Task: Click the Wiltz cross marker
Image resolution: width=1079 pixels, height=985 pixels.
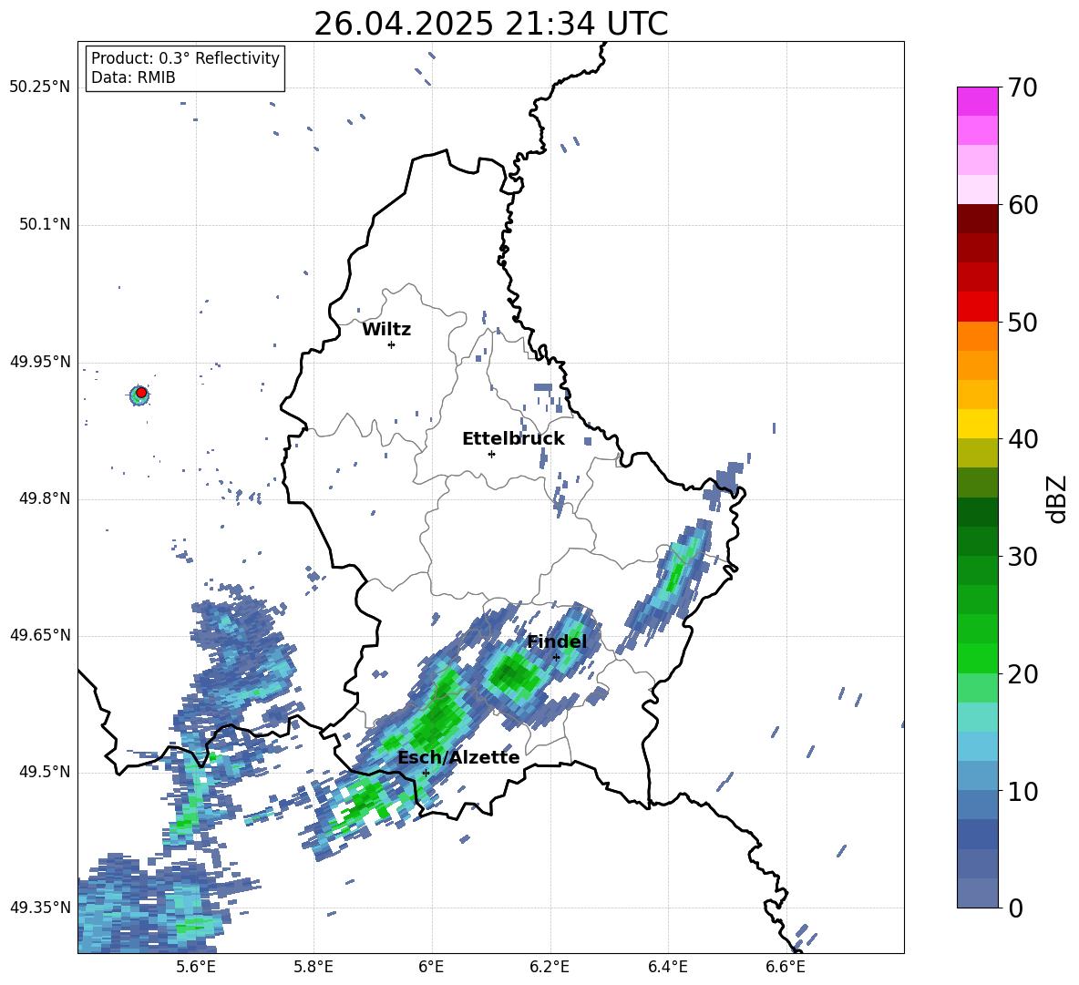Action: pyautogui.click(x=392, y=344)
